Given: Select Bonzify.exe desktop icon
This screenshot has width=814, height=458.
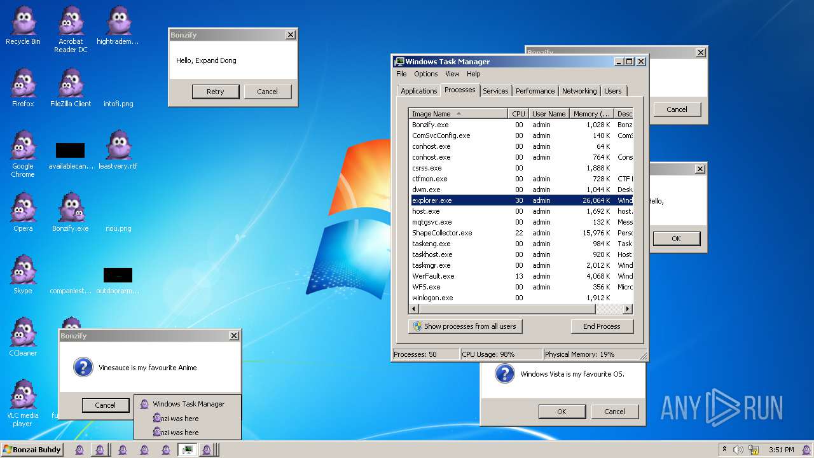Looking at the screenshot, I should point(71,212).
